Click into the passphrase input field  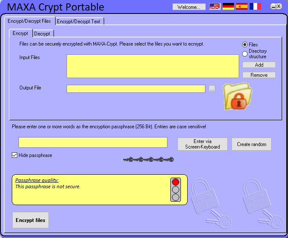(93, 143)
